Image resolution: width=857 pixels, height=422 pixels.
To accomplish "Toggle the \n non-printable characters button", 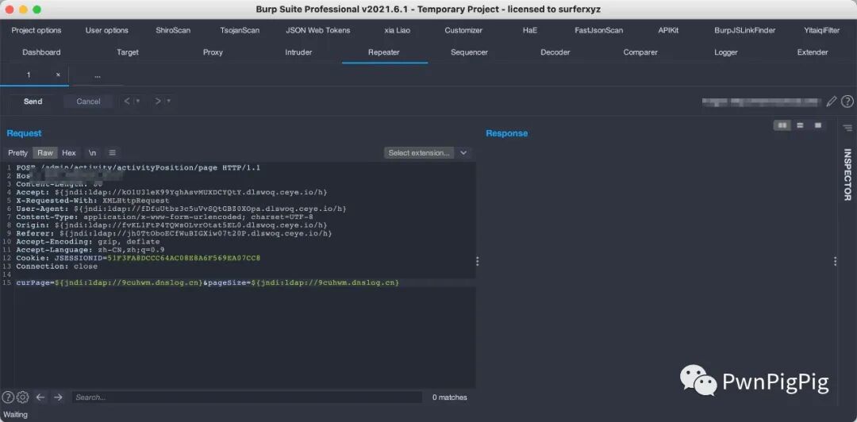I will [92, 153].
